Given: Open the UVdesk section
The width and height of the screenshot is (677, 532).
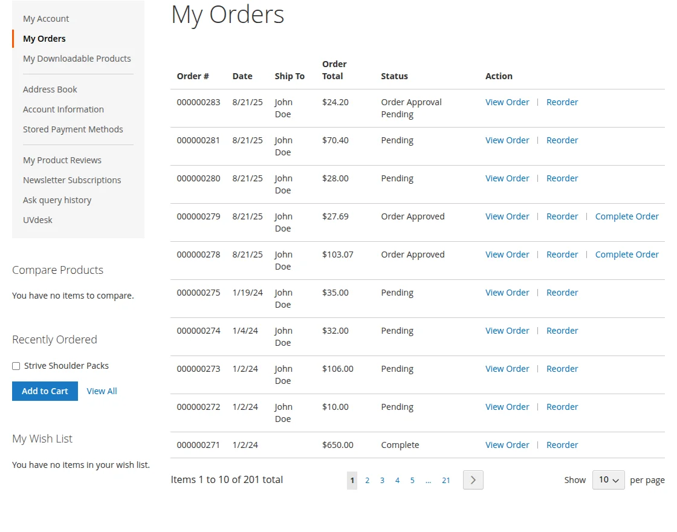Looking at the screenshot, I should click(37, 220).
